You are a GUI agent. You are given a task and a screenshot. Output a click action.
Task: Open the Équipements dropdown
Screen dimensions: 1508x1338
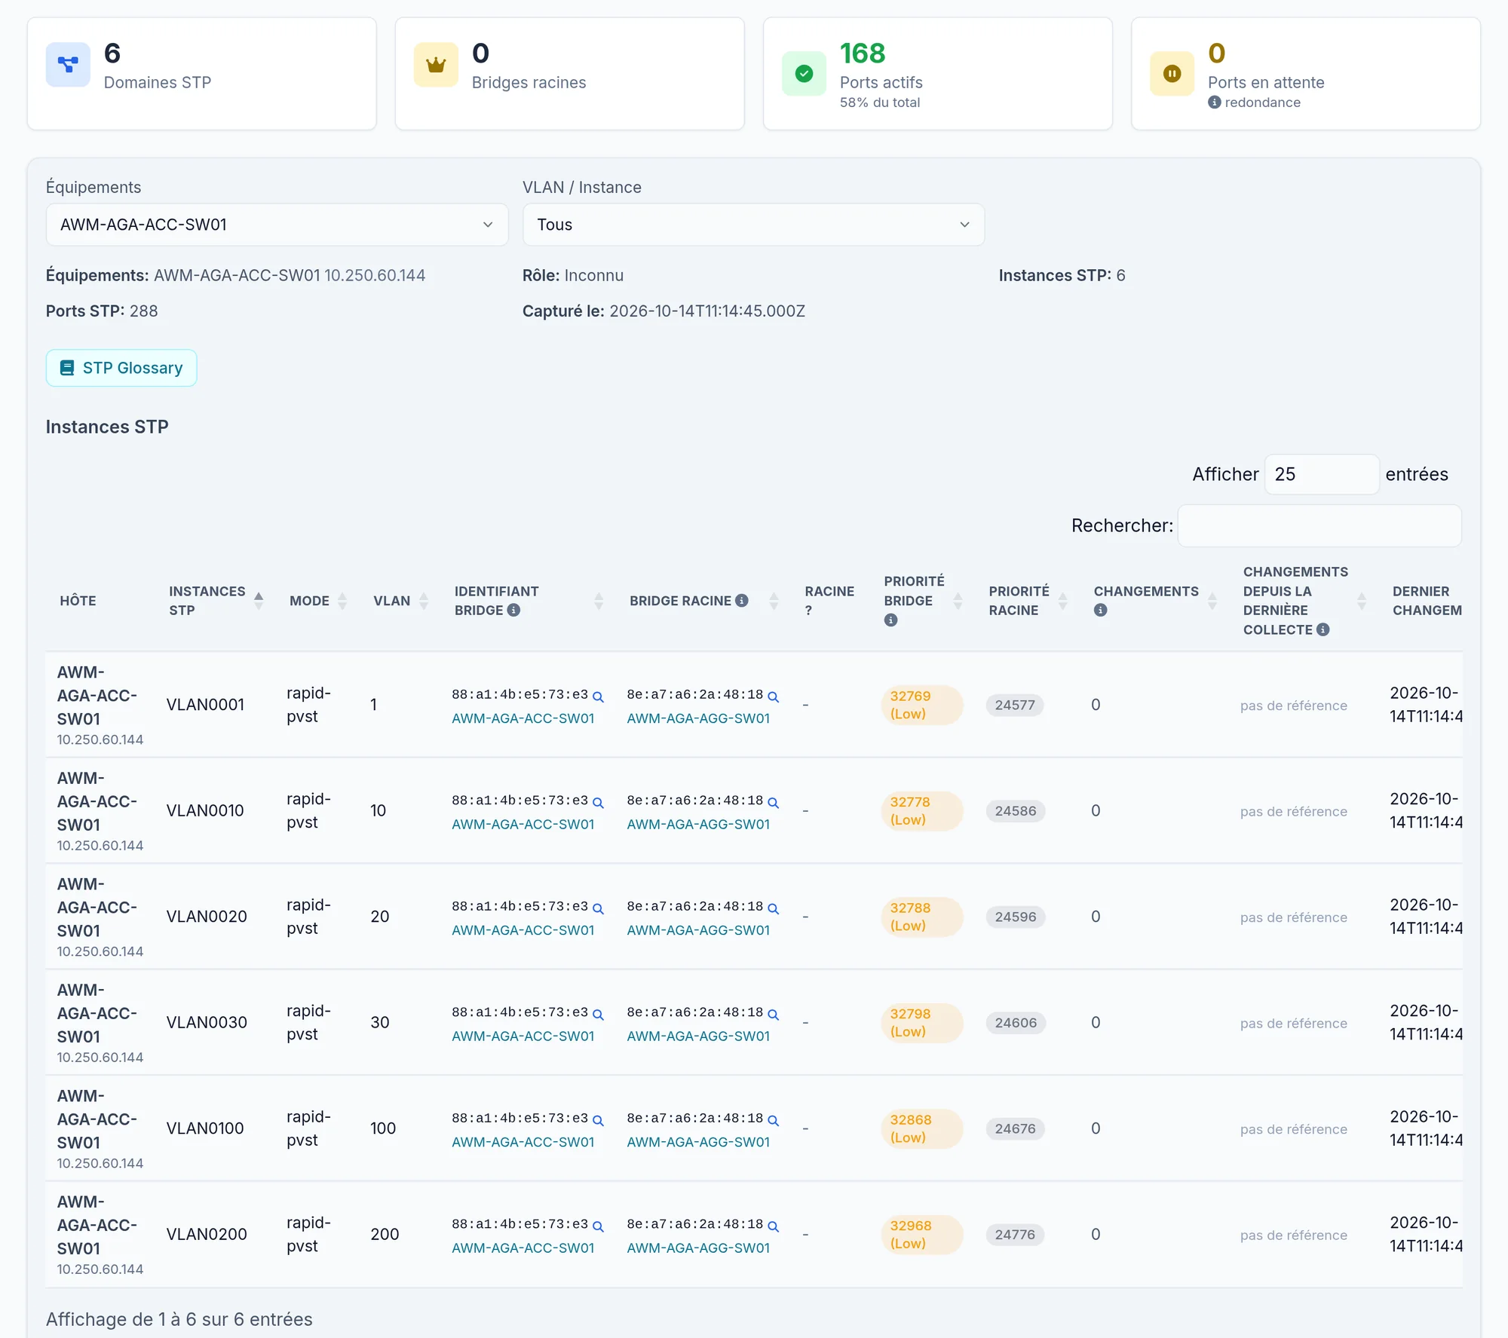(277, 225)
